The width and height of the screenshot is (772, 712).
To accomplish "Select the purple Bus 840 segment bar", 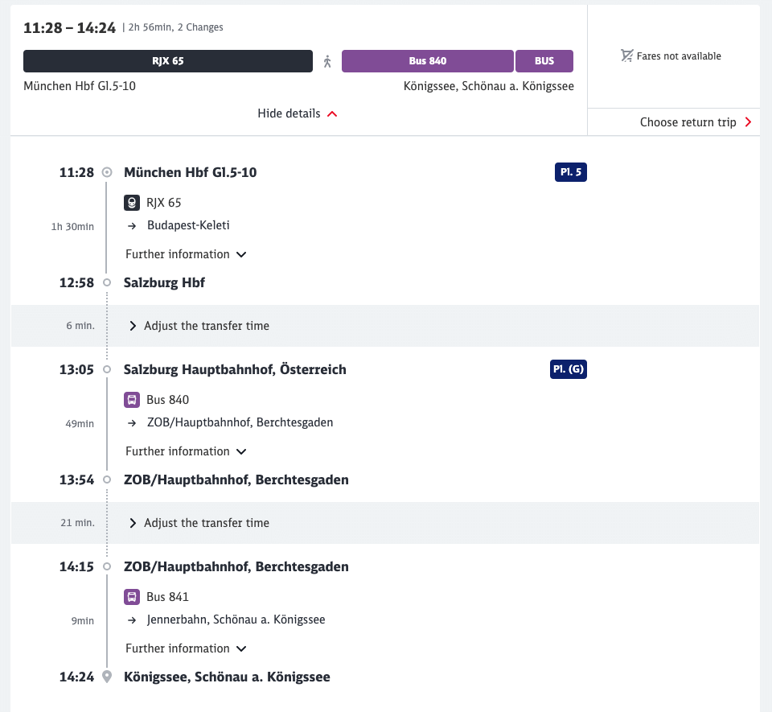I will [x=427, y=61].
